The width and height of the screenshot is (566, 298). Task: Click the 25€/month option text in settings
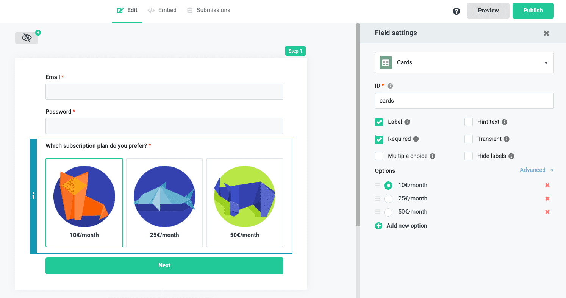click(x=413, y=198)
